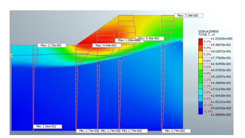Select the lime 4.6% legend color band
This screenshot has width=245, height=138.
201,67
